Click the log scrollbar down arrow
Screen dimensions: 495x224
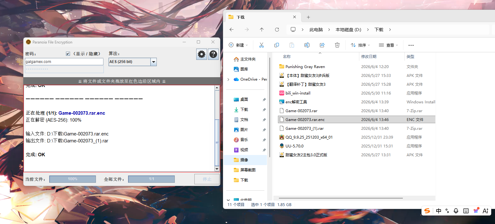pyautogui.click(x=217, y=169)
